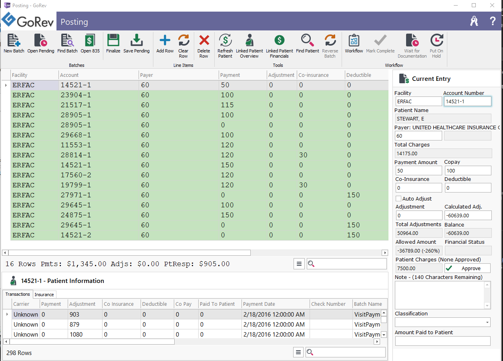This screenshot has width=503, height=361.
Task: Expand the Classification dropdown
Action: tap(487, 322)
